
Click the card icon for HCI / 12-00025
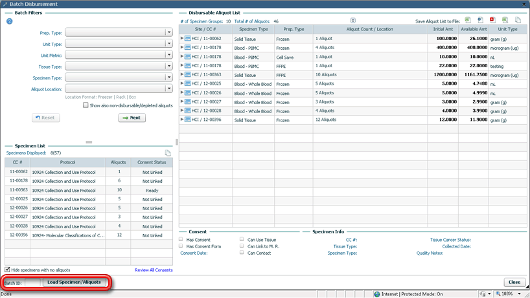coord(188,83)
